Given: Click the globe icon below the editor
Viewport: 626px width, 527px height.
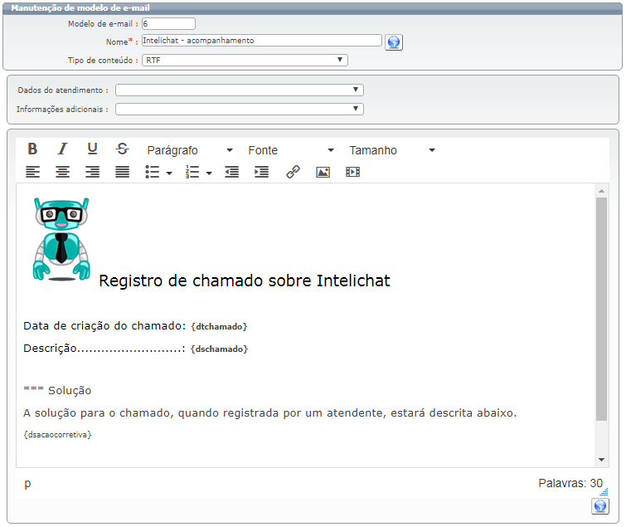Looking at the screenshot, I should [x=600, y=506].
